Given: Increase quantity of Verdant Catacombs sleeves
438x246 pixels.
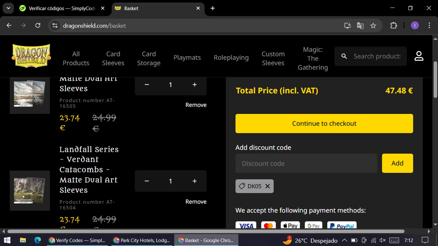Looking at the screenshot, I should pos(194,181).
